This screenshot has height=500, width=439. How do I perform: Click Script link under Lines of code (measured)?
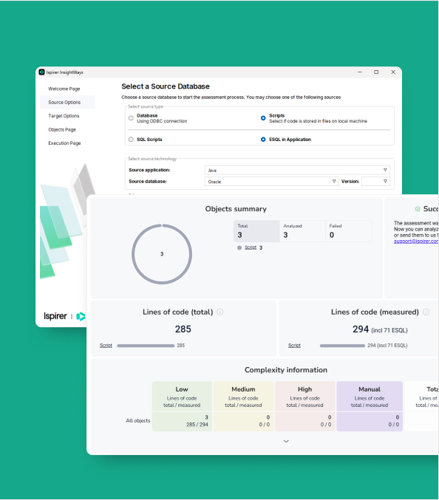click(294, 346)
